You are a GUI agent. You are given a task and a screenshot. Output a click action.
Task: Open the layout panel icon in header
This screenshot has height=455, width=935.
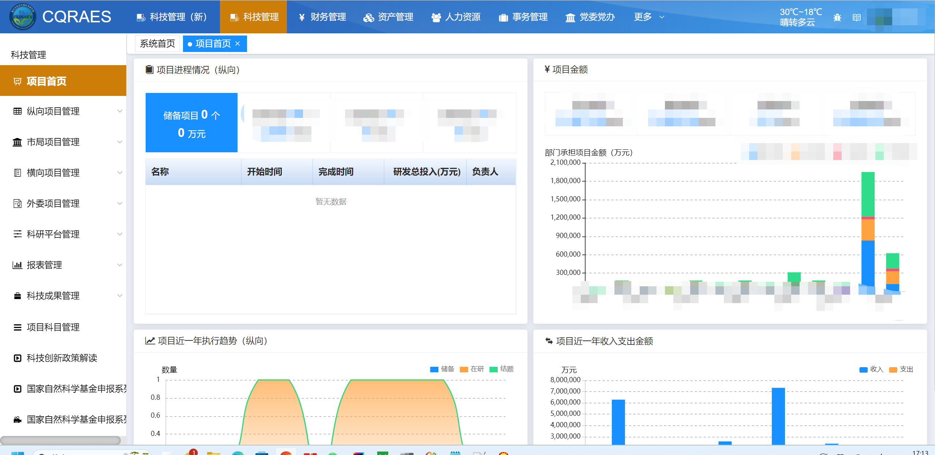pos(856,18)
